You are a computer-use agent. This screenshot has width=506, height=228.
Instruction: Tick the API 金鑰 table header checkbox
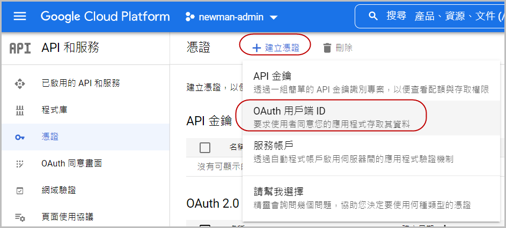(204, 147)
